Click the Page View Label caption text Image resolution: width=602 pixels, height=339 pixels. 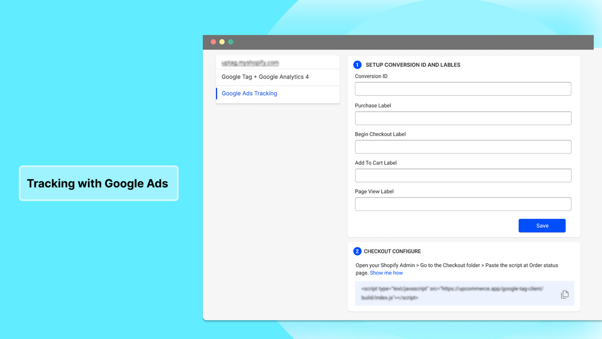[374, 192]
